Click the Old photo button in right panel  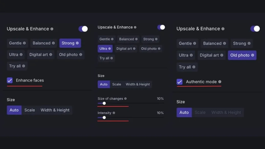pos(242,55)
